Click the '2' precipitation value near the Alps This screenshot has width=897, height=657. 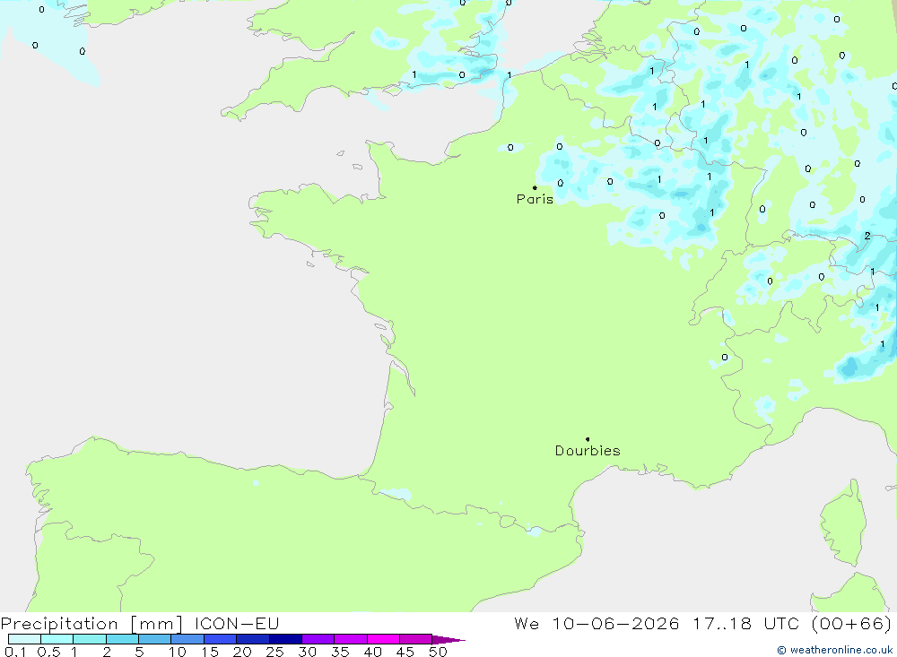pyautogui.click(x=867, y=236)
